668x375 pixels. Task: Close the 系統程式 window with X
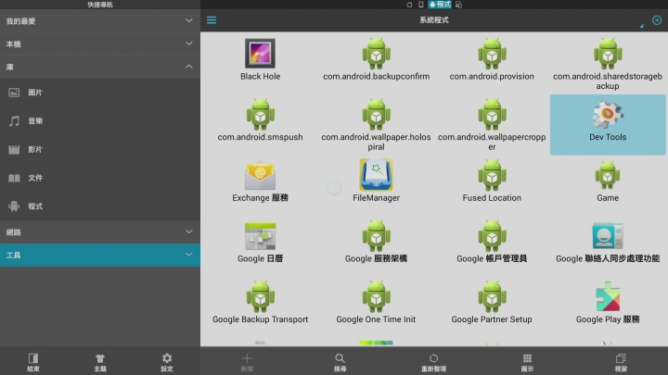[x=657, y=20]
